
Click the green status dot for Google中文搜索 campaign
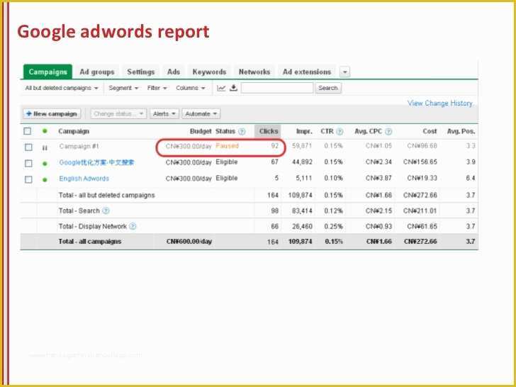click(45, 164)
